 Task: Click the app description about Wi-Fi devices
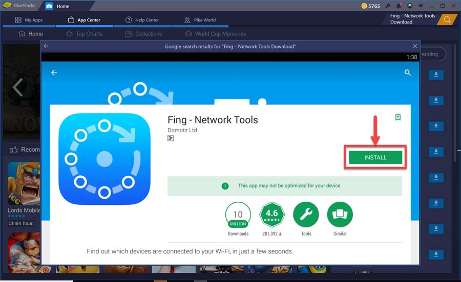coord(190,251)
